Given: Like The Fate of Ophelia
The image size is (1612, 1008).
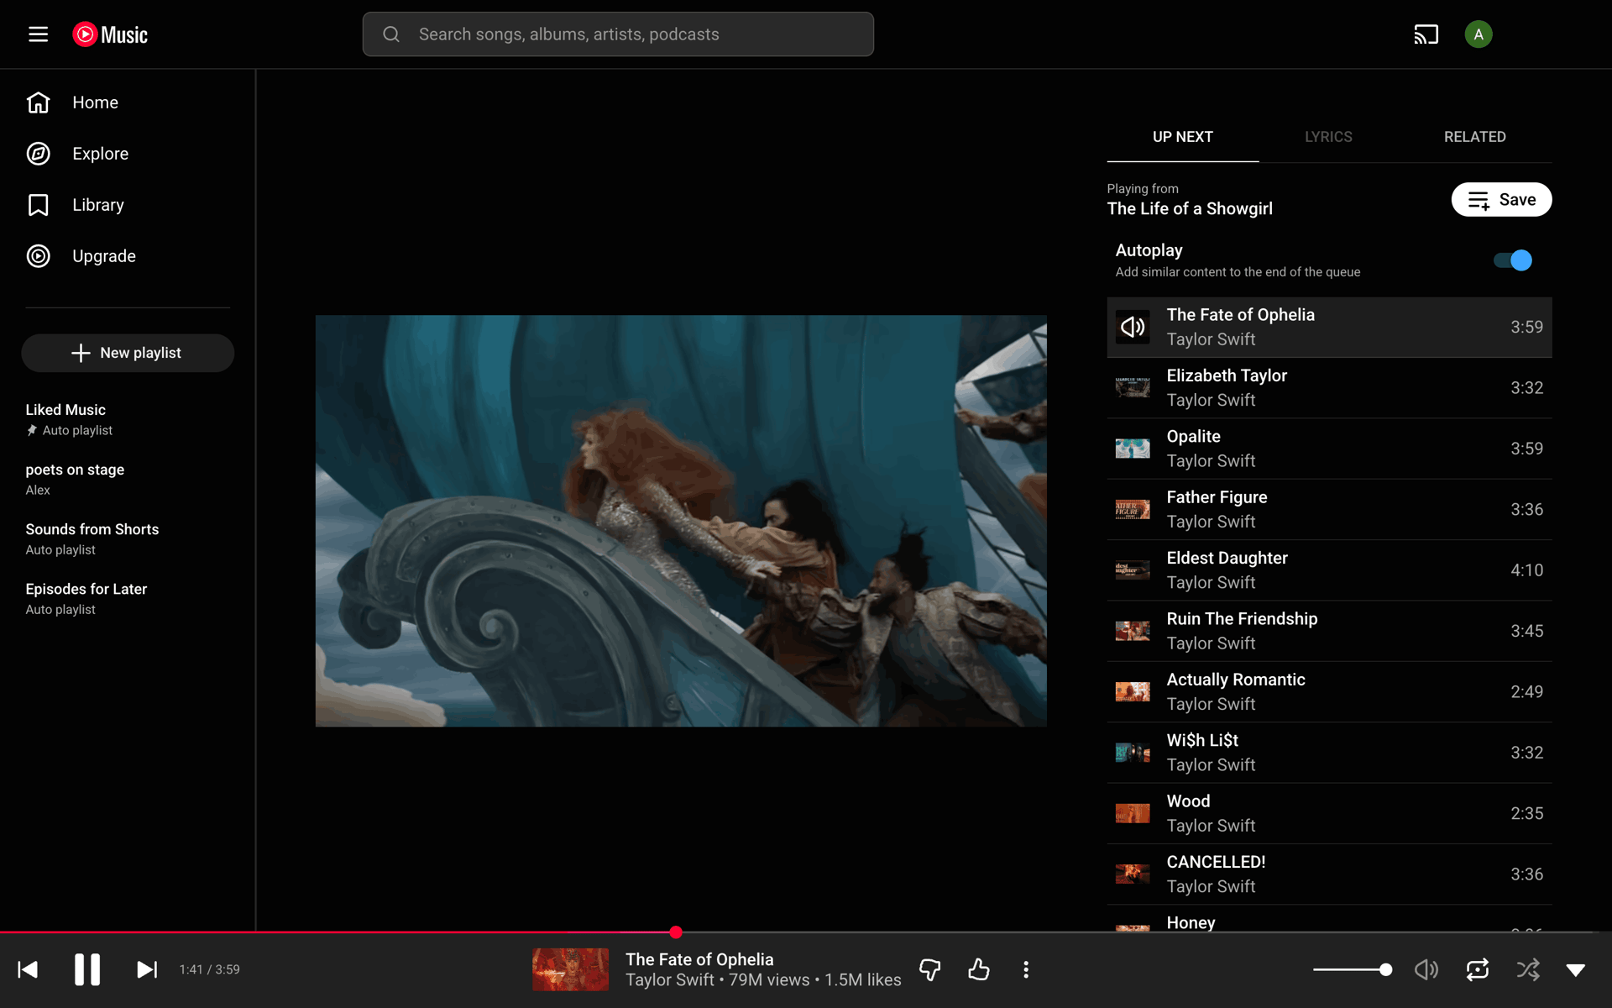Looking at the screenshot, I should [x=978, y=969].
